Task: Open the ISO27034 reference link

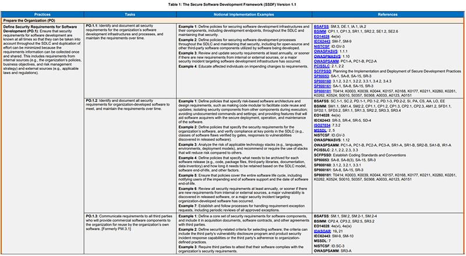Action: 323,124
